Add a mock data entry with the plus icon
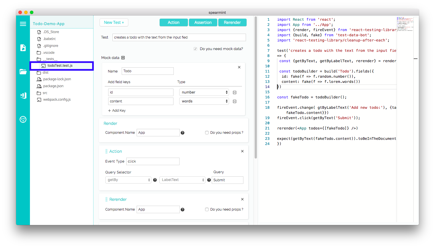Image resolution: width=435 pixels, height=248 pixels. pyautogui.click(x=123, y=58)
